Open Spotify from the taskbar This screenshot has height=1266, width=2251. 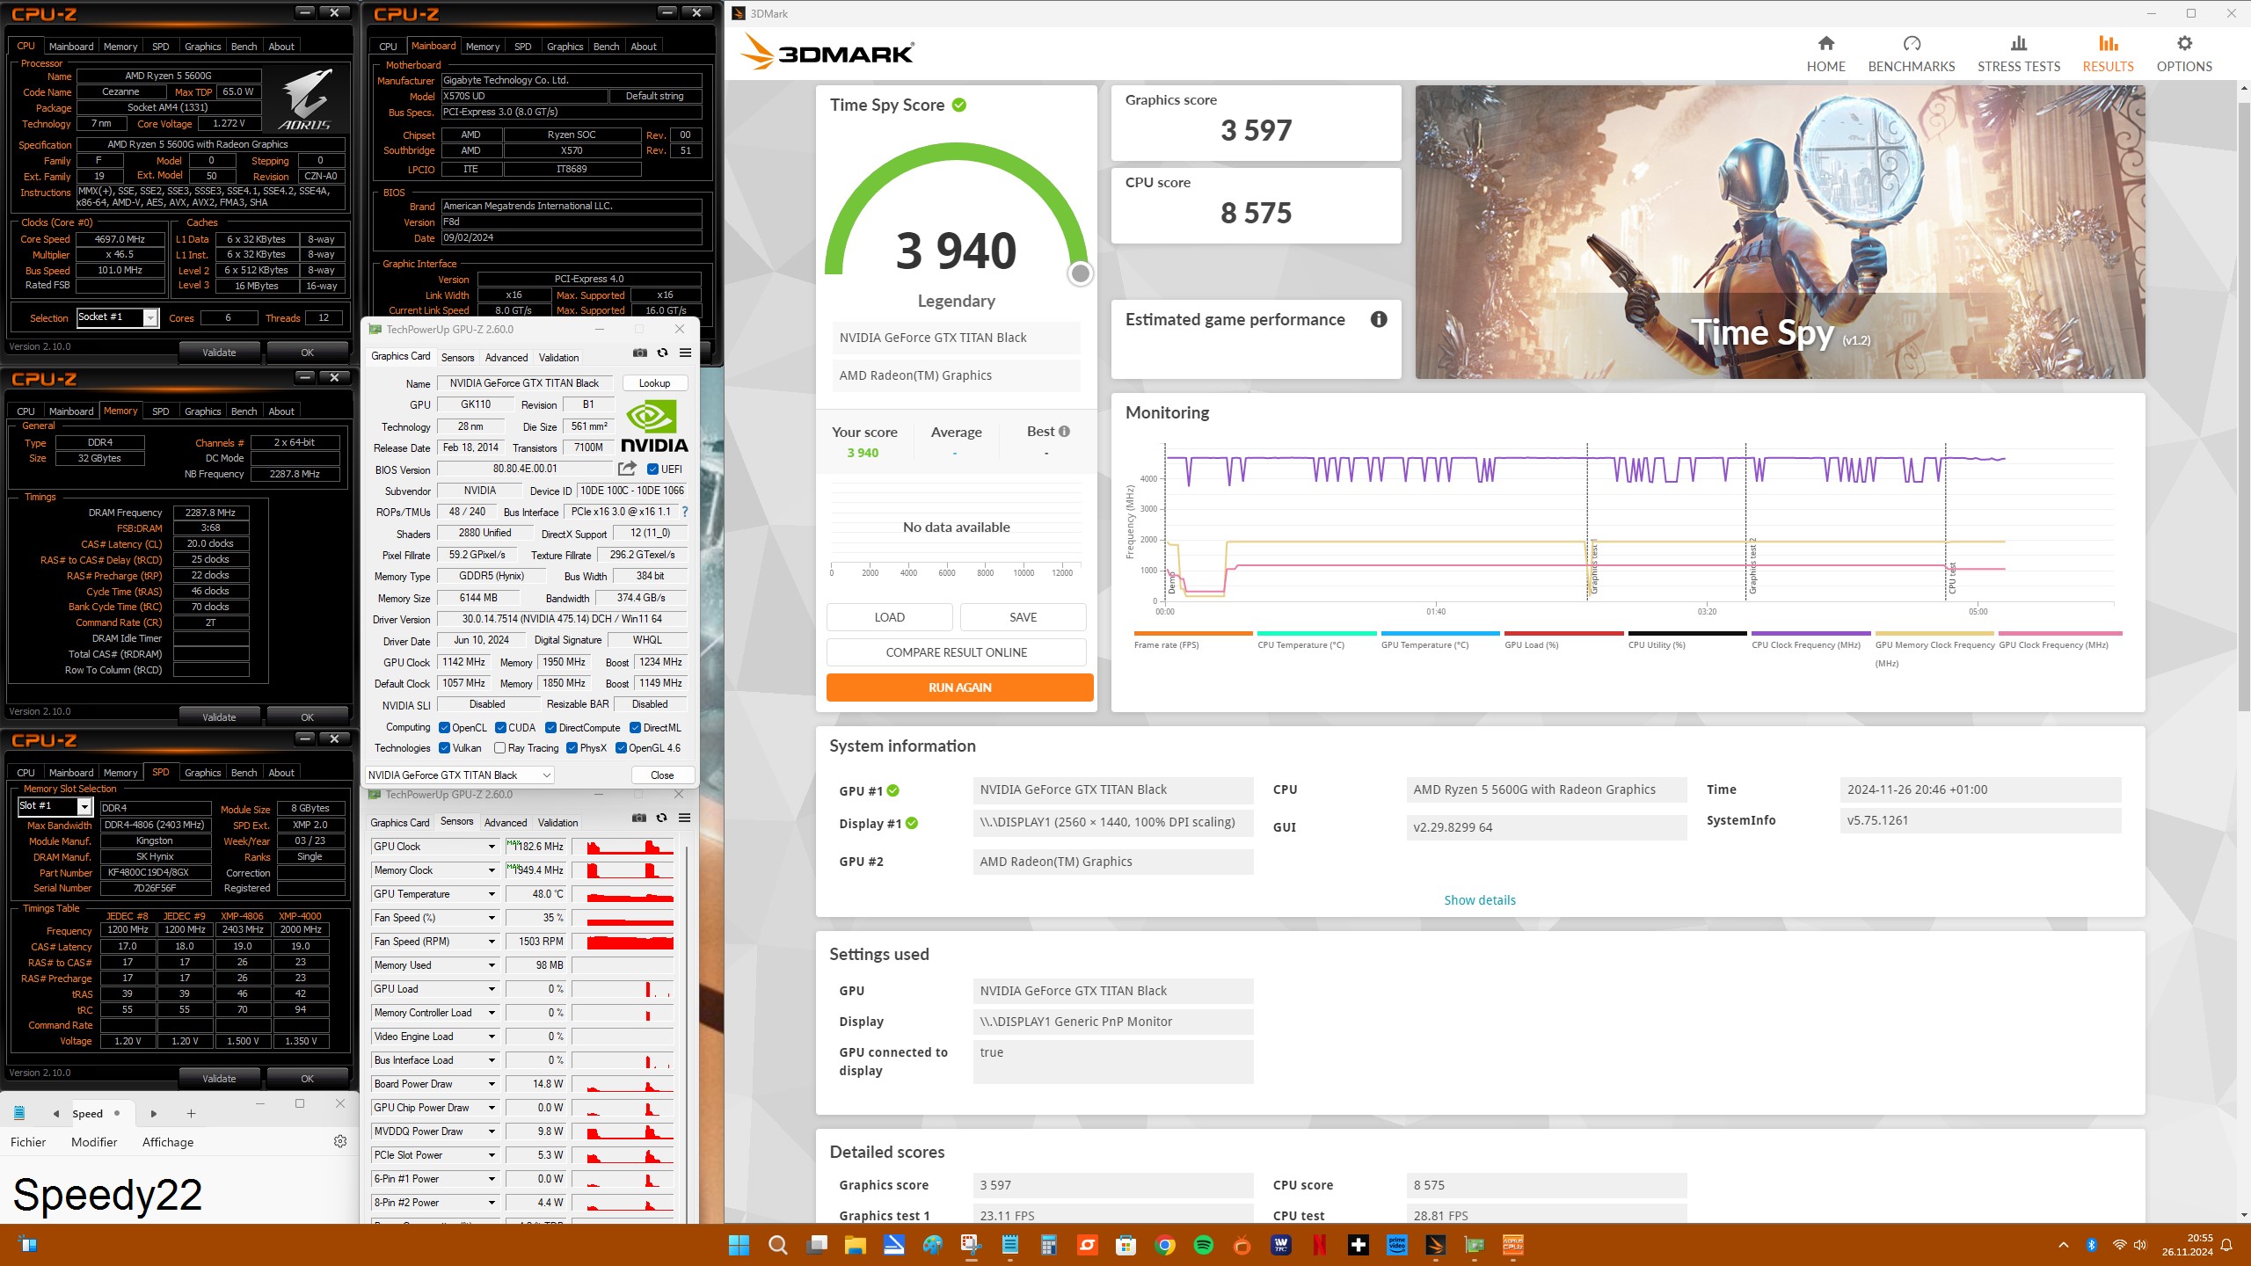[1204, 1245]
